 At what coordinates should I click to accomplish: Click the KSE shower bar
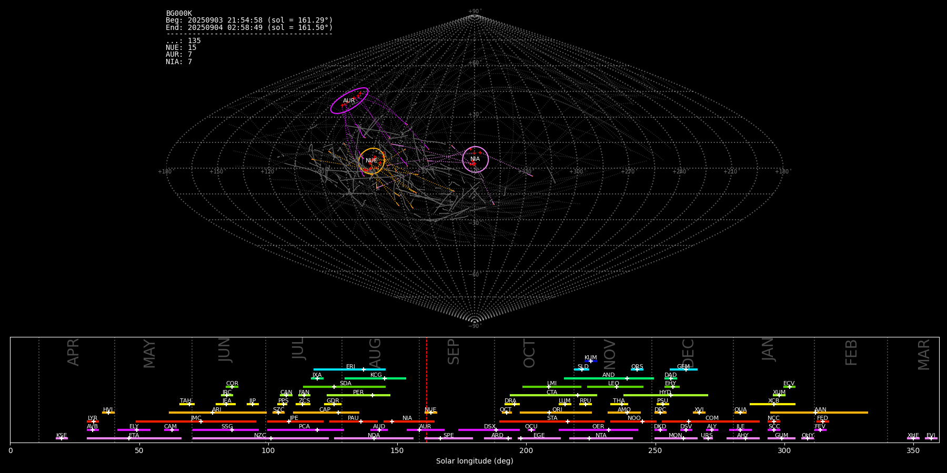coord(62,438)
